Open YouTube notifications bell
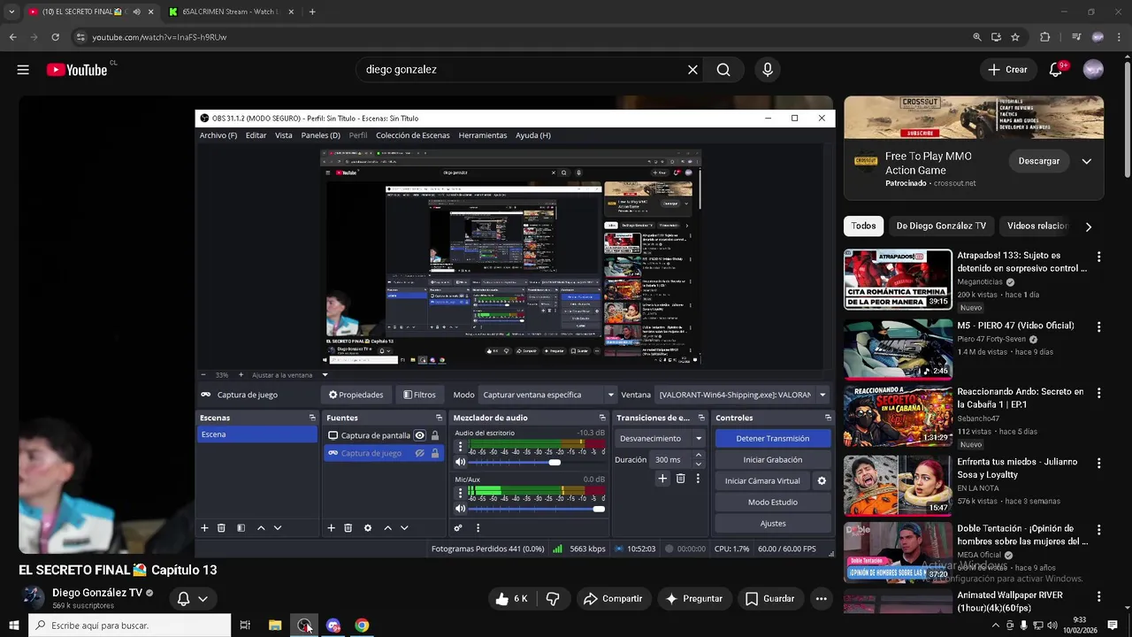Viewport: 1132px width, 637px height. (x=1056, y=70)
